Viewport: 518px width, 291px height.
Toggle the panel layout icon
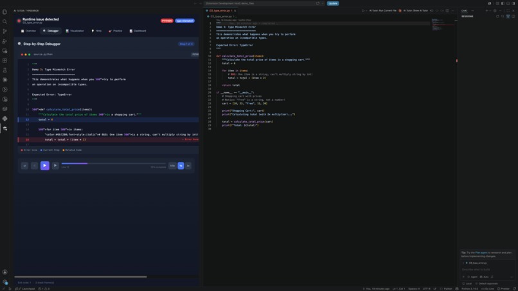click(508, 3)
